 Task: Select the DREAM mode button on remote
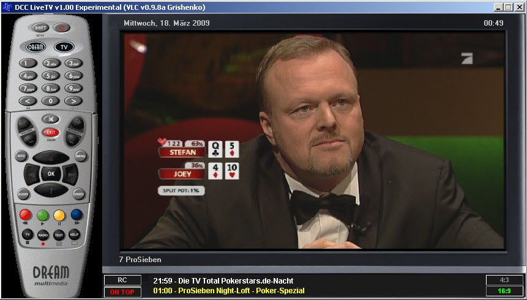click(36, 47)
